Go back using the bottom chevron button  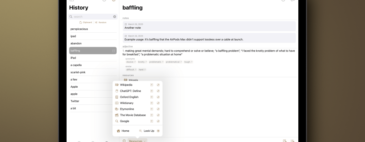coord(124,141)
